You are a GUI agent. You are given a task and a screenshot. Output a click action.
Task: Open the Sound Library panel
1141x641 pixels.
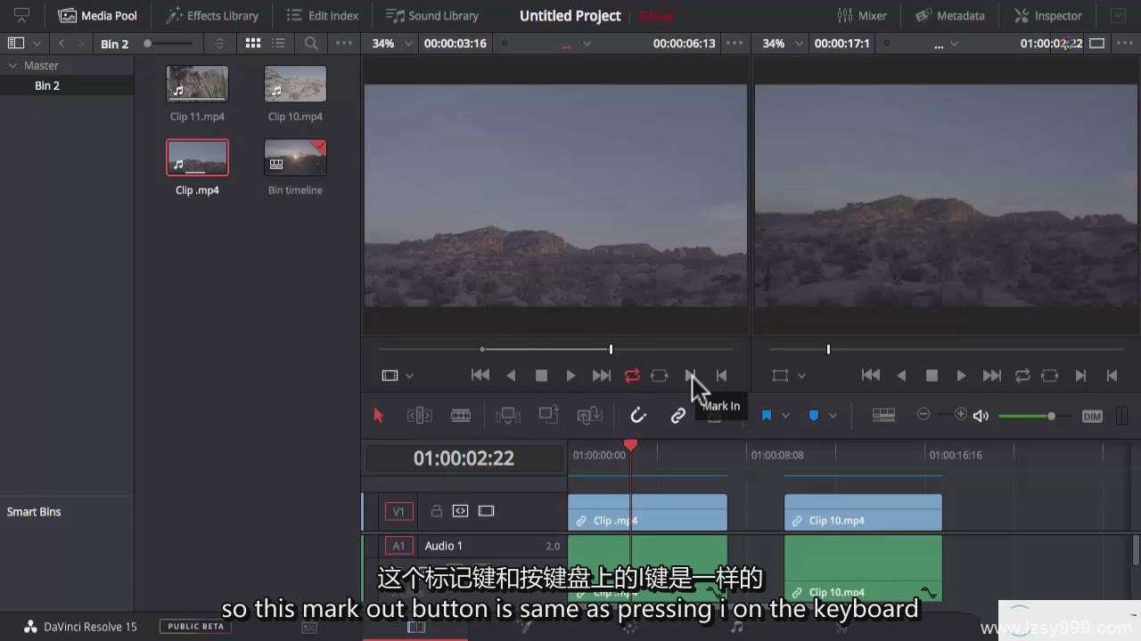[432, 15]
